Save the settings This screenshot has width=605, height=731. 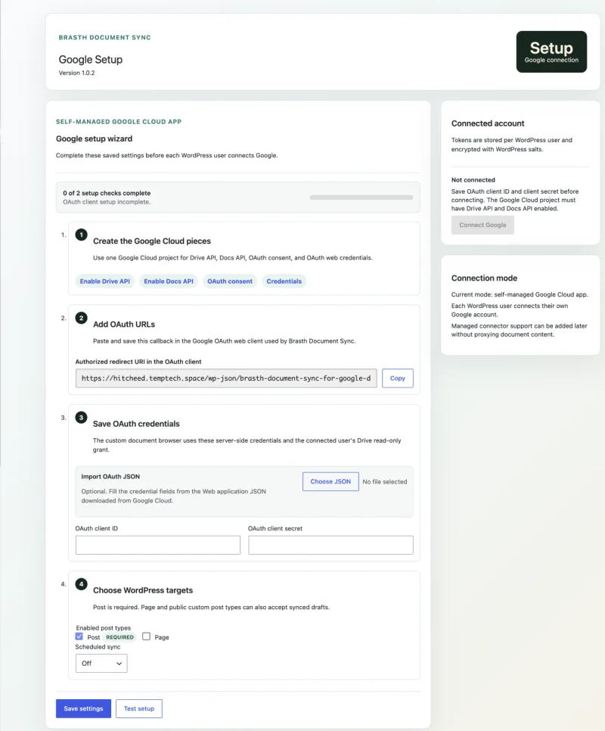(83, 708)
